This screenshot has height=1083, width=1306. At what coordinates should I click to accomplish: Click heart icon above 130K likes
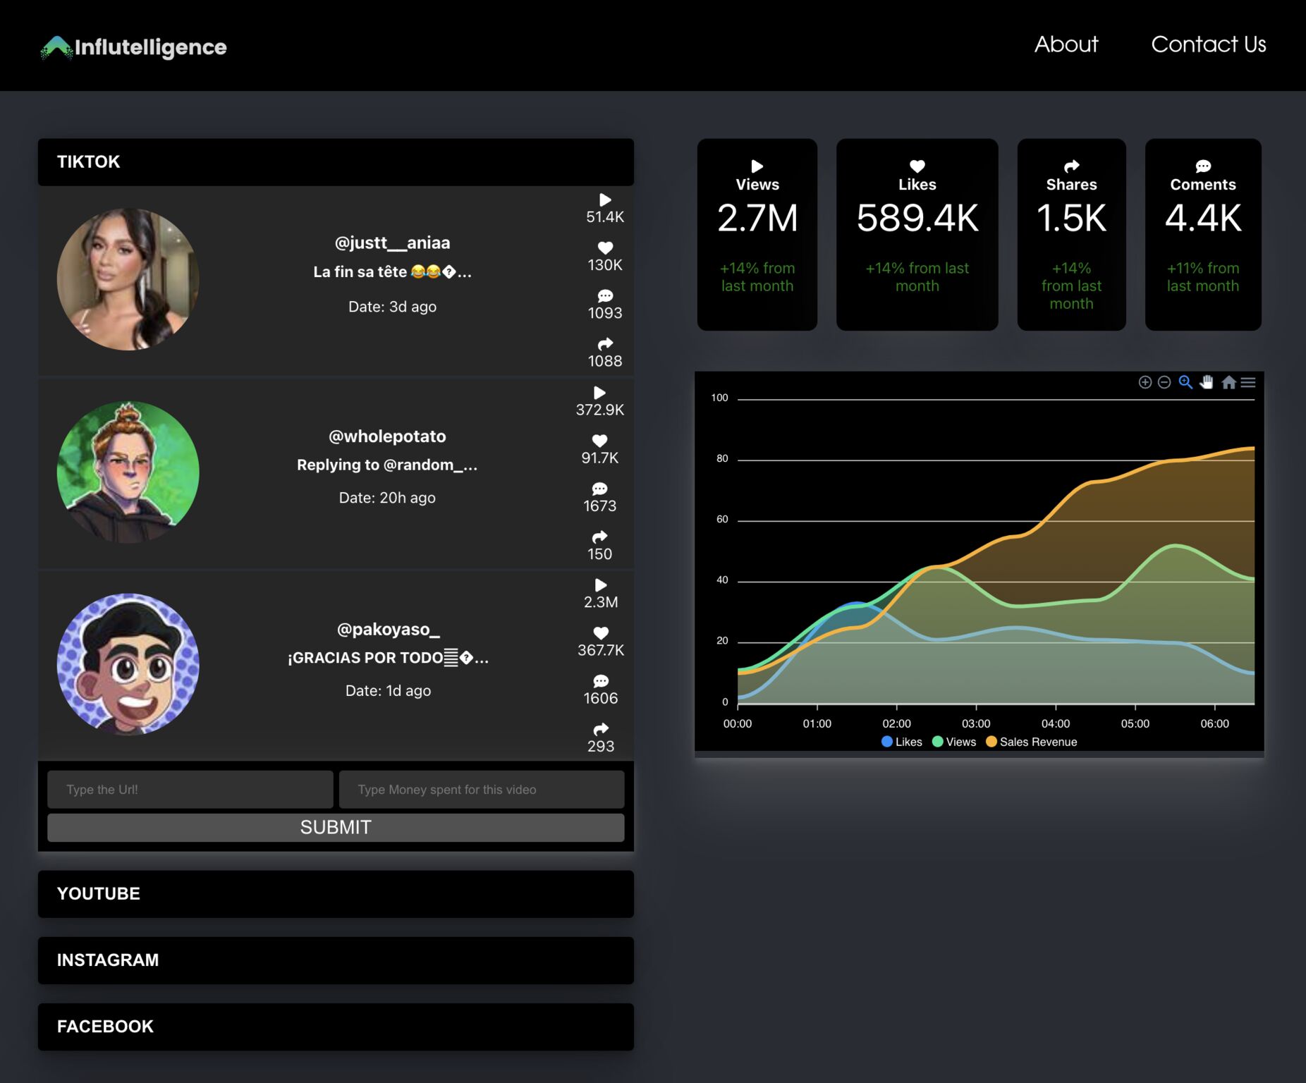(x=605, y=247)
